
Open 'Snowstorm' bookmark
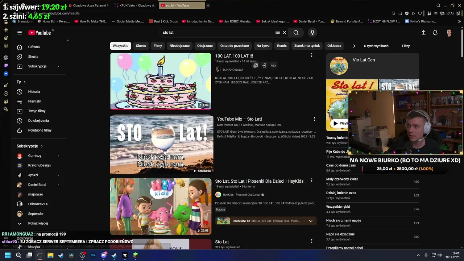tap(23, 21)
